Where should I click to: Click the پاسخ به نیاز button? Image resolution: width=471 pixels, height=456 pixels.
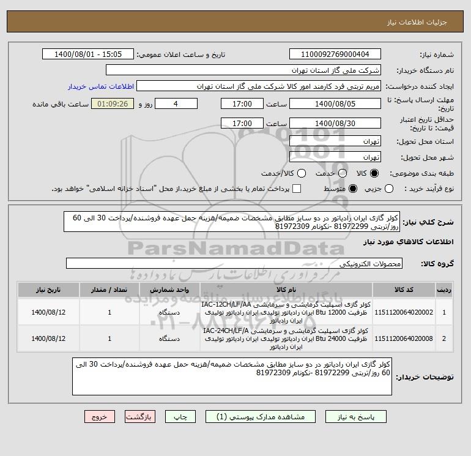click(355, 417)
